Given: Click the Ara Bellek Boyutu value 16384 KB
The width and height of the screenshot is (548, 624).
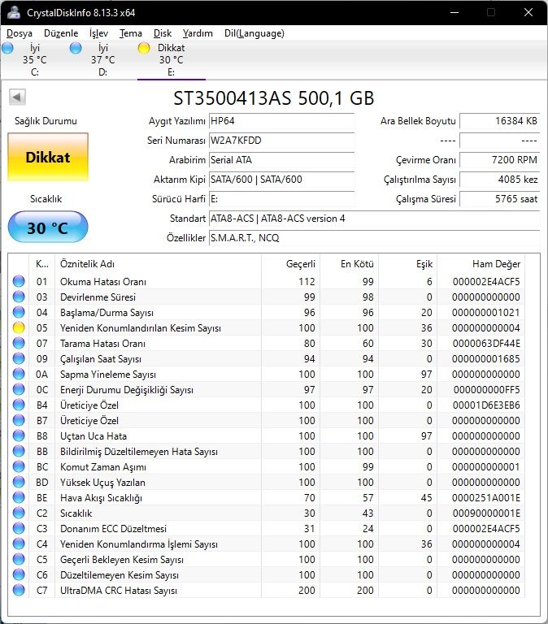Looking at the screenshot, I should pos(500,121).
